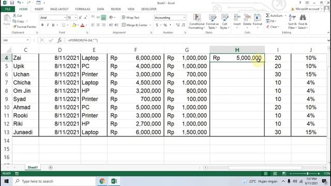Click Increase Decimal icon
This screenshot has height=186, width=331.
(x=178, y=25)
